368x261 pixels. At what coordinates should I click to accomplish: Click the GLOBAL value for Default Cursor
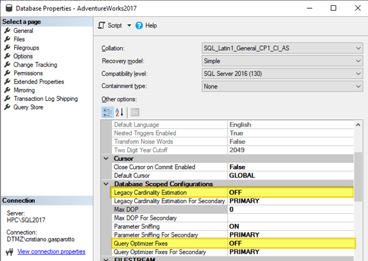(242, 176)
